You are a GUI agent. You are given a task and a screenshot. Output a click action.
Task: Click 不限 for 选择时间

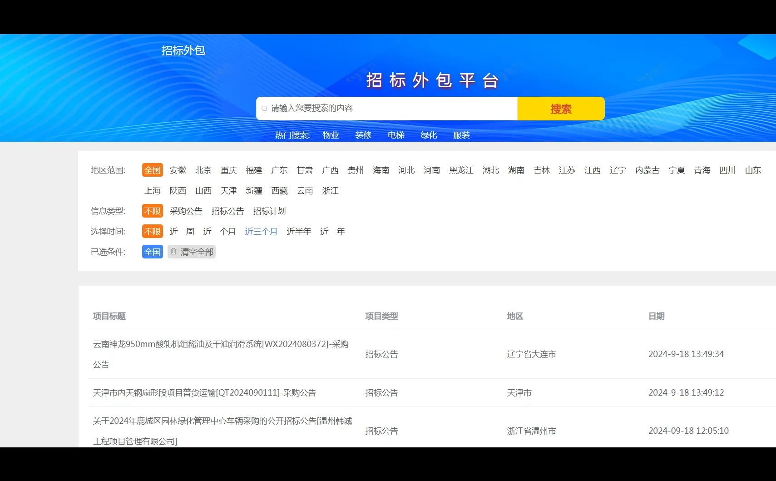(152, 231)
